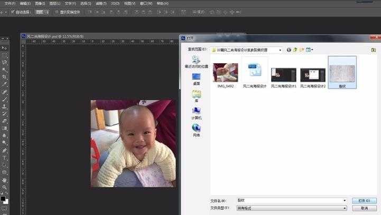Open the 视图(V) menu

tap(130, 3)
